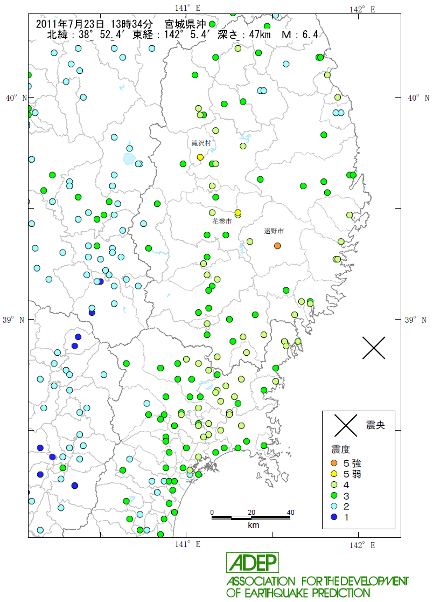This screenshot has height=602, width=433.
Task: Click the right 39° N axis label
Action: tap(416, 320)
